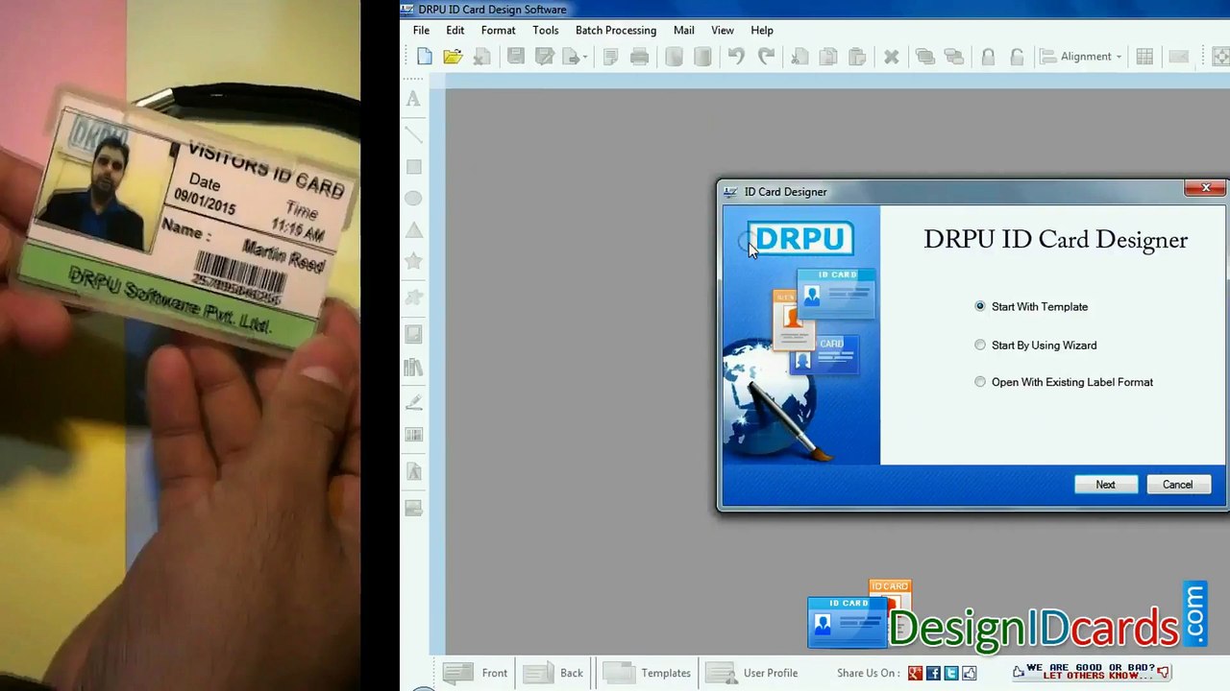The height and width of the screenshot is (691, 1230).
Task: Click the Lock padlock icon
Action: [988, 57]
